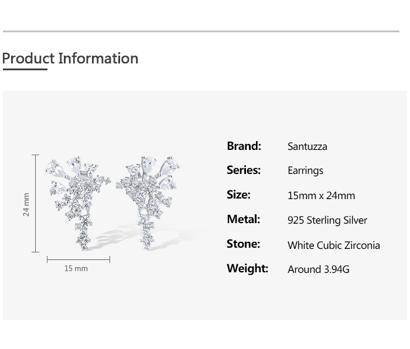Click the vertical height dimension line
Image resolution: width=410 pixels, height=349 pixels.
pos(36,204)
